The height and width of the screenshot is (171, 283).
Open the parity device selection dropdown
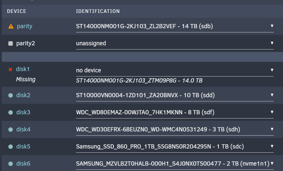175,26
